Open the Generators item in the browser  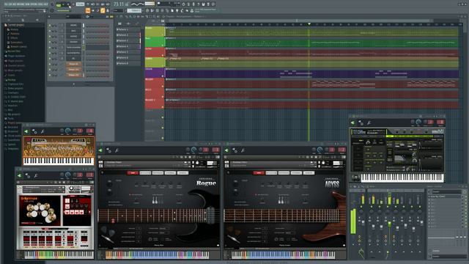pos(15,43)
